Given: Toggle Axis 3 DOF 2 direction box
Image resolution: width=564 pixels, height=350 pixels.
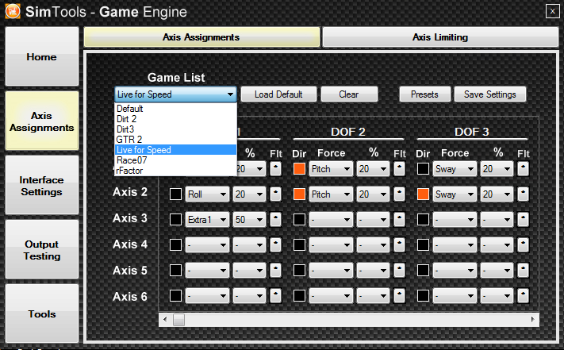Looking at the screenshot, I should coord(299,219).
